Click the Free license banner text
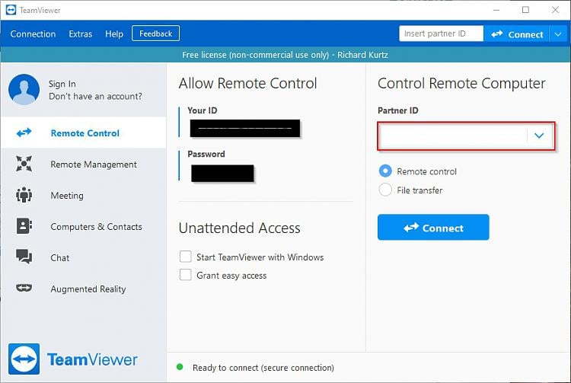This screenshot has width=571, height=383. pyautogui.click(x=285, y=55)
